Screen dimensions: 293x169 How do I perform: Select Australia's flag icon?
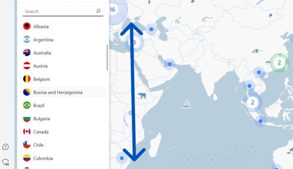[x=27, y=53]
